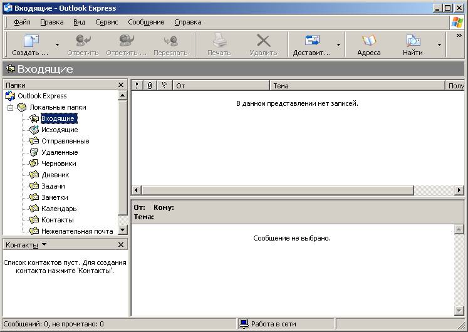Click the Outlook Express title bar icon
Image resolution: width=468 pixels, height=332 pixels.
(8, 8)
